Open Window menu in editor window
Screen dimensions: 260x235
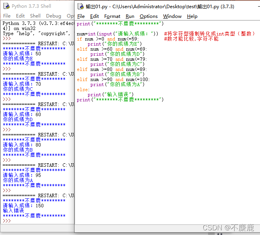(172, 16)
